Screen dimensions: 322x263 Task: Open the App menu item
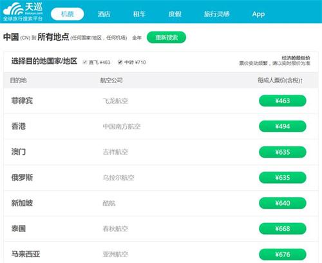click(x=258, y=14)
